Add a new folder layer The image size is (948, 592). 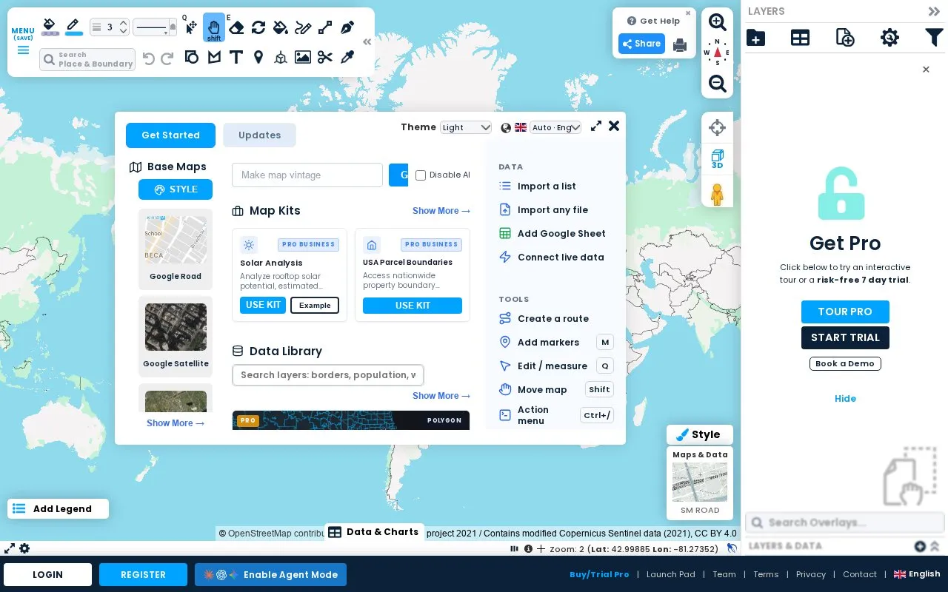[x=755, y=37]
